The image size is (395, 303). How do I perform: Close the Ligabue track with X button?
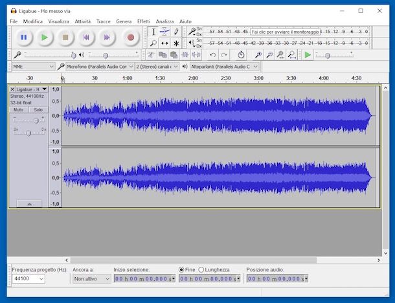[12, 89]
